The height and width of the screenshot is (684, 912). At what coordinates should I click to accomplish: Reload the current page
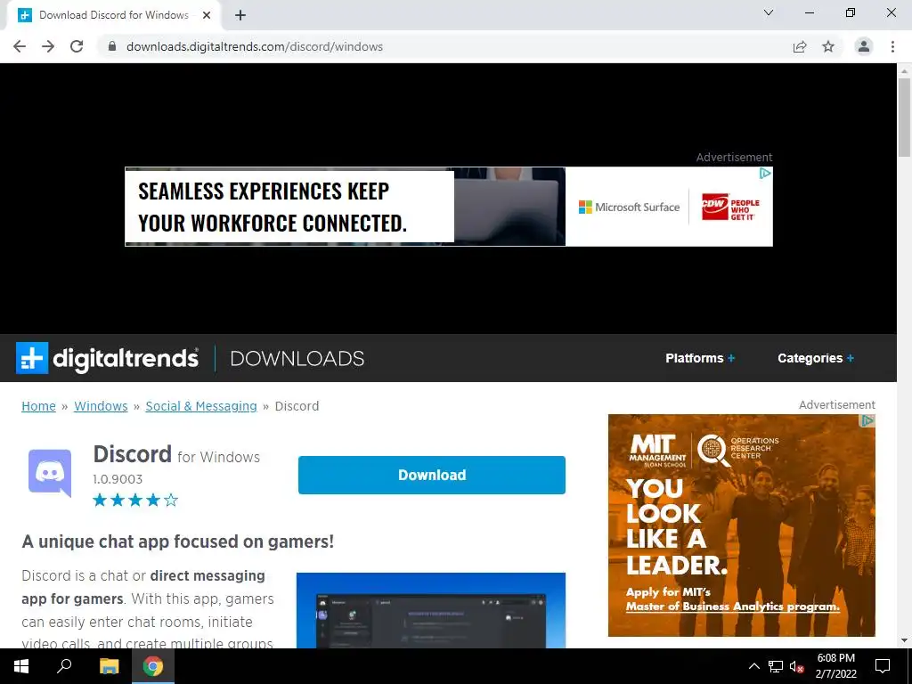tap(77, 46)
